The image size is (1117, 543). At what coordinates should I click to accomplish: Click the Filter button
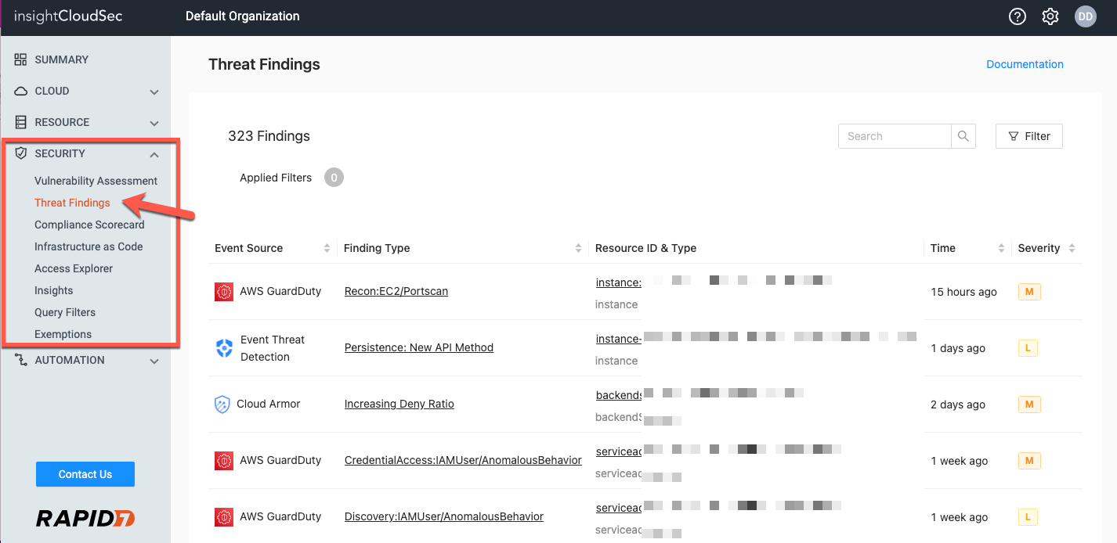click(x=1028, y=136)
